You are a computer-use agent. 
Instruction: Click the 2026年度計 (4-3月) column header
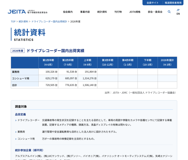(x=167, y=62)
